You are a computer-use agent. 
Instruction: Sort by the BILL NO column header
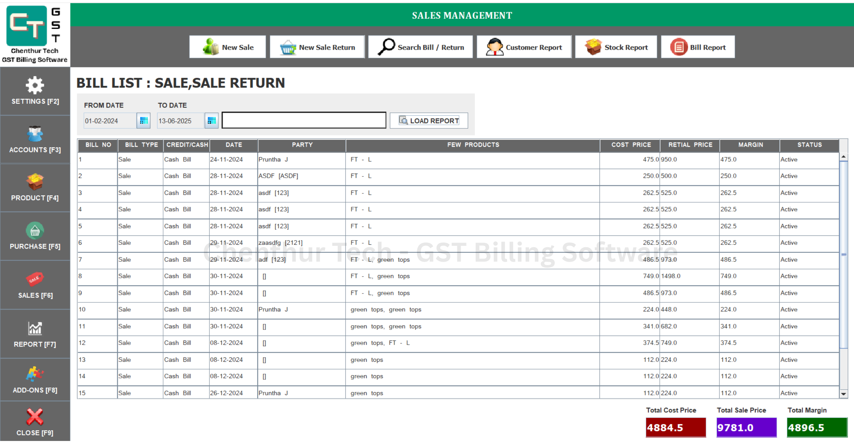[x=98, y=145]
